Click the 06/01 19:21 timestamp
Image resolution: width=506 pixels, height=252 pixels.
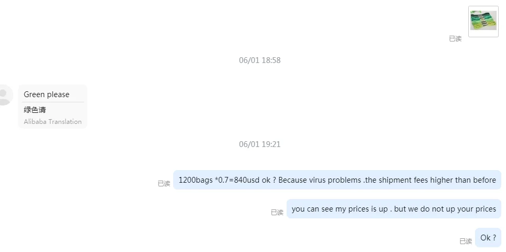pyautogui.click(x=260, y=144)
